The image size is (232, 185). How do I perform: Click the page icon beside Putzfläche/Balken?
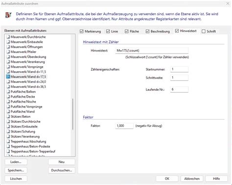tap(8, 92)
